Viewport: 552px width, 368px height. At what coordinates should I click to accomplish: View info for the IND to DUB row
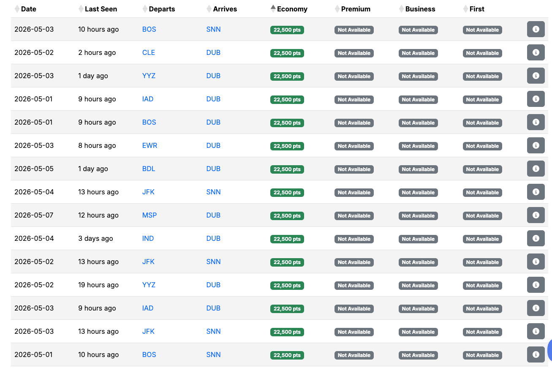[536, 238]
